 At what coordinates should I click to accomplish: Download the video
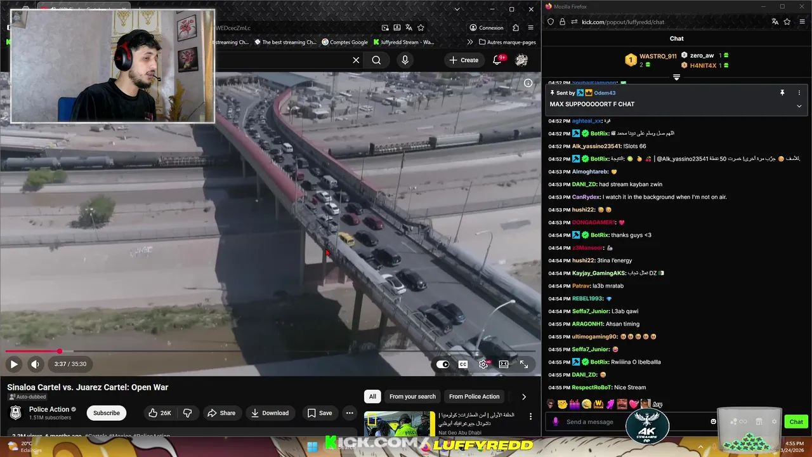[270, 413]
